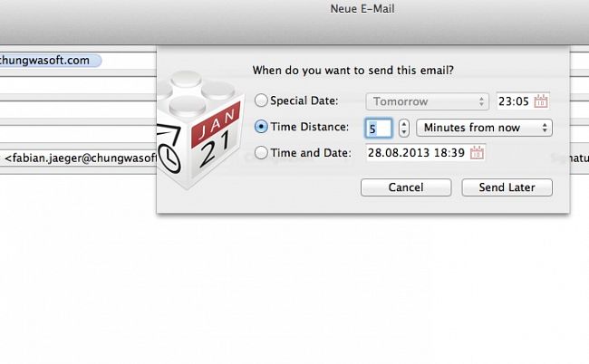Click the Time Distance stepper arrows
The width and height of the screenshot is (589, 364).
pyautogui.click(x=404, y=128)
